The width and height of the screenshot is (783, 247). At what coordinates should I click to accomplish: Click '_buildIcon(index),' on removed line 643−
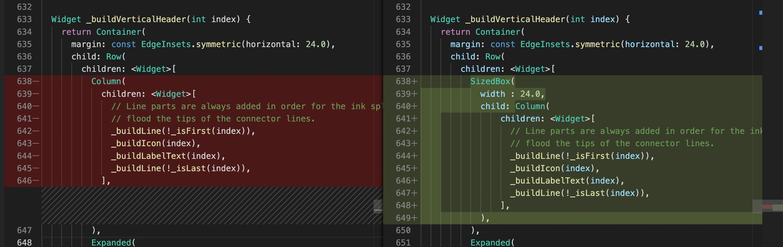click(156, 143)
